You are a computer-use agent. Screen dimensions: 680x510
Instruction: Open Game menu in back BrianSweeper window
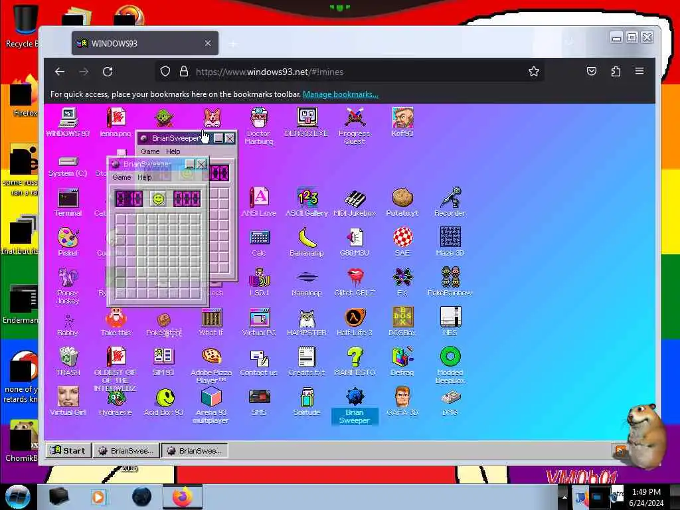coord(151,151)
